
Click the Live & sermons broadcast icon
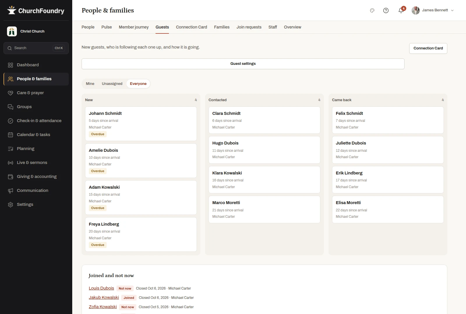coord(10,163)
